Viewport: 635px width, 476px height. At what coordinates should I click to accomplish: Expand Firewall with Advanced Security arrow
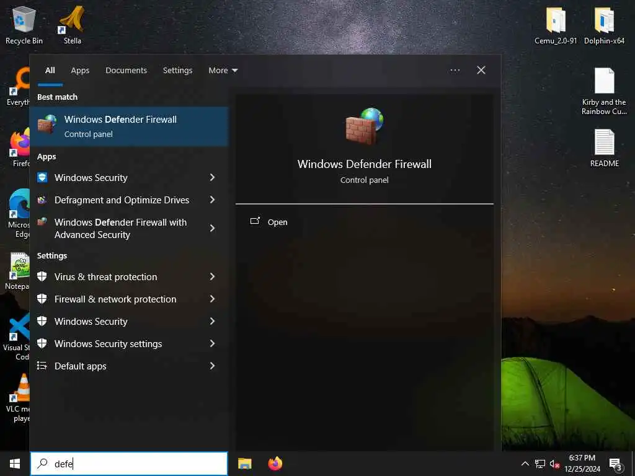pyautogui.click(x=212, y=228)
